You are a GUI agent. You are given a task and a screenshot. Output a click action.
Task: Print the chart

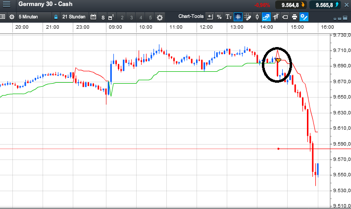pos(295,17)
